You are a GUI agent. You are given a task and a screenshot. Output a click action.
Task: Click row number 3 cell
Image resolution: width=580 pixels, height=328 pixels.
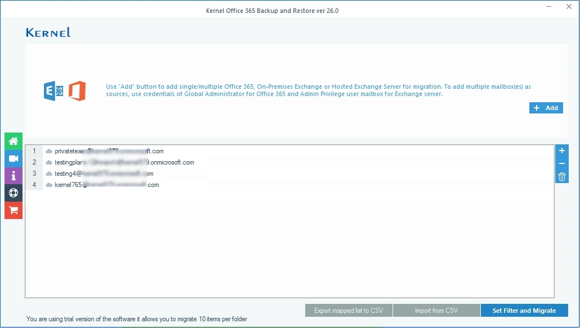pos(34,174)
